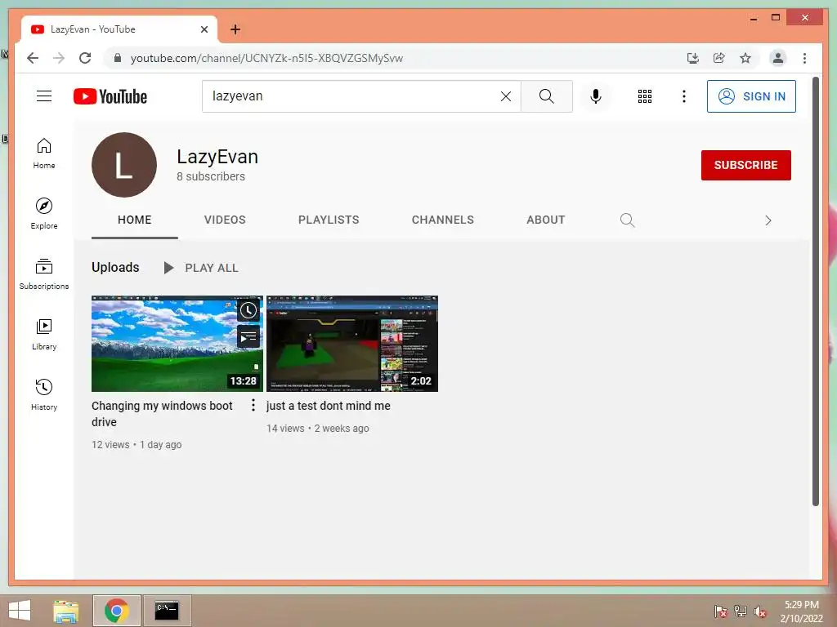
Task: Switch to the VIDEOS channel tab
Action: [225, 220]
